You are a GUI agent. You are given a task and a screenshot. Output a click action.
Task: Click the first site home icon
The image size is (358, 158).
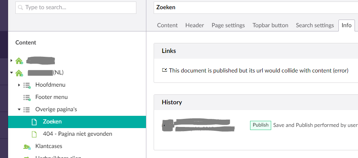(19, 61)
